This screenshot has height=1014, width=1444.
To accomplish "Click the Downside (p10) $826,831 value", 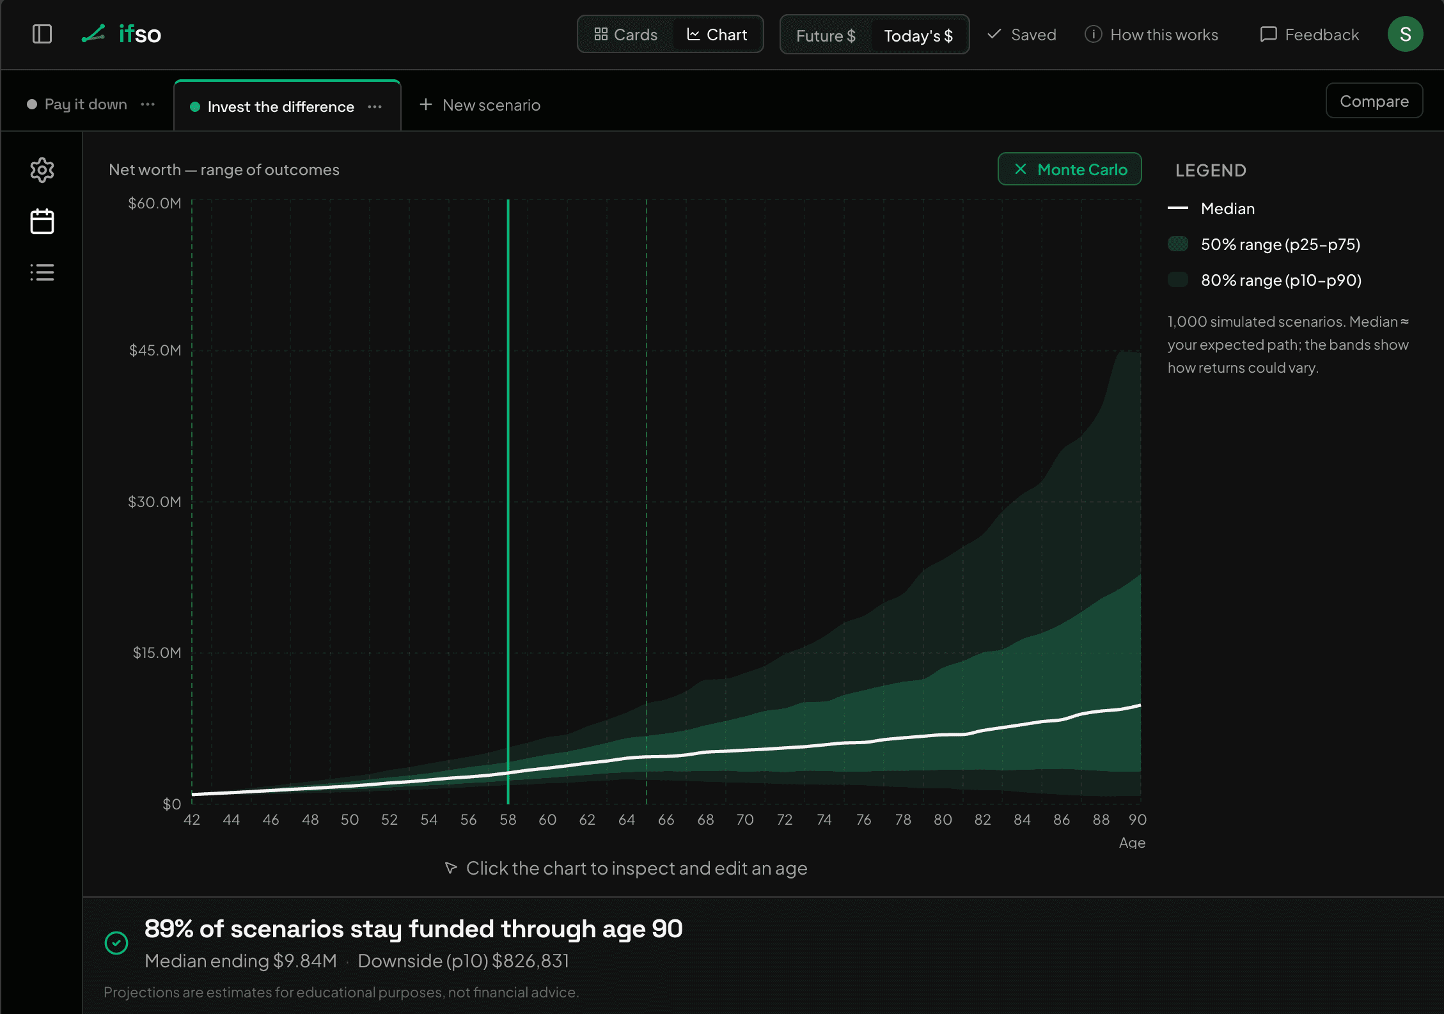I will (464, 961).
